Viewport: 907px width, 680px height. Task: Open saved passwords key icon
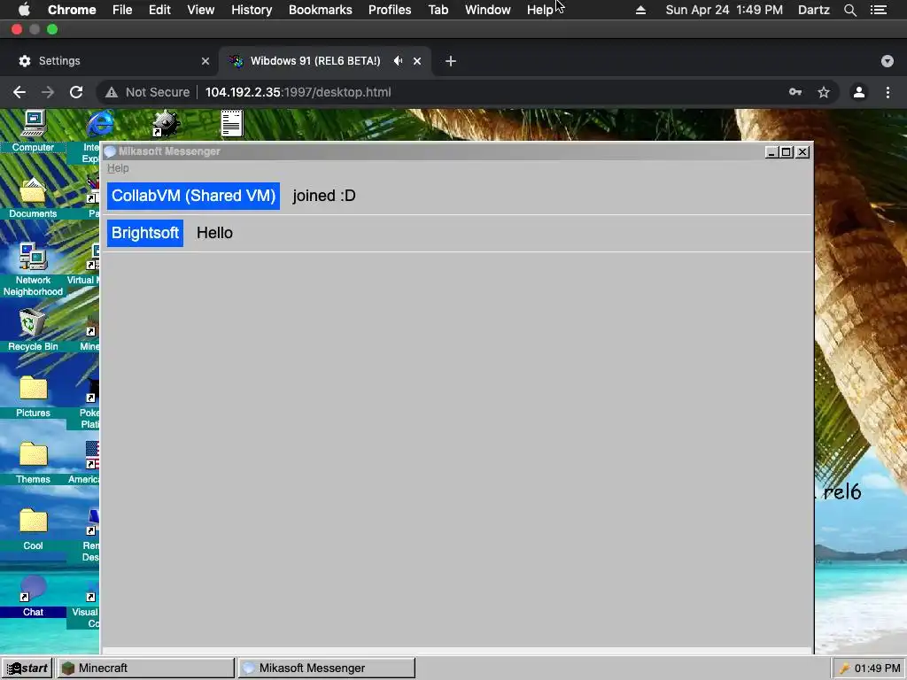click(x=795, y=92)
